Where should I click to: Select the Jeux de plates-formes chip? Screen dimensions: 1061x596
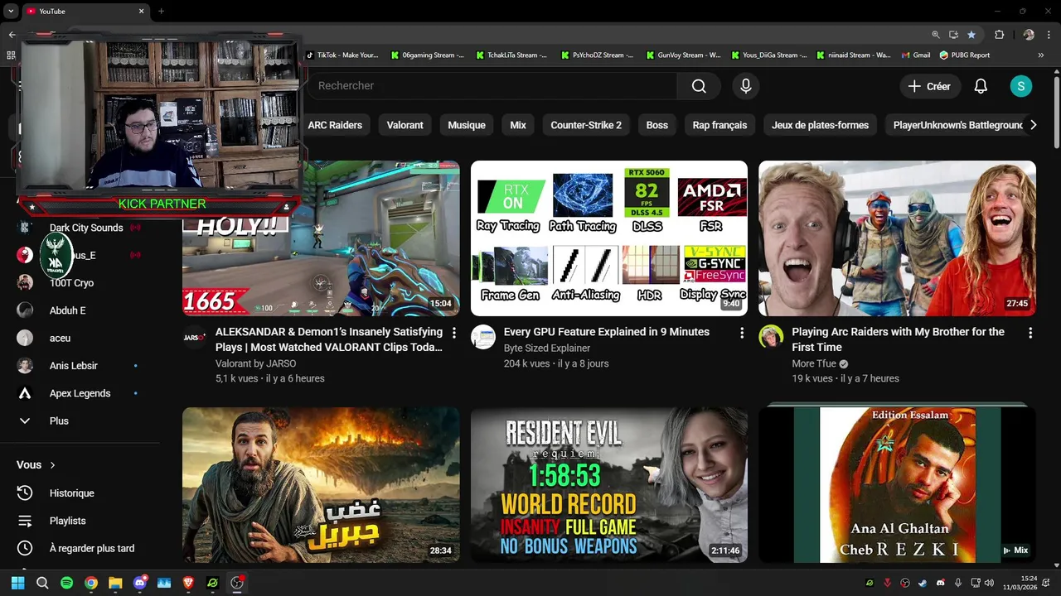click(820, 125)
